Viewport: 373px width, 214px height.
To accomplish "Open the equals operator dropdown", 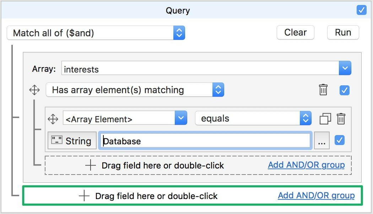I will tap(253, 118).
